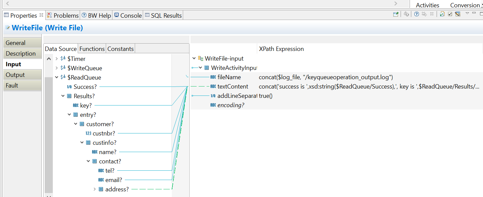Expand the $Timer node

point(57,59)
